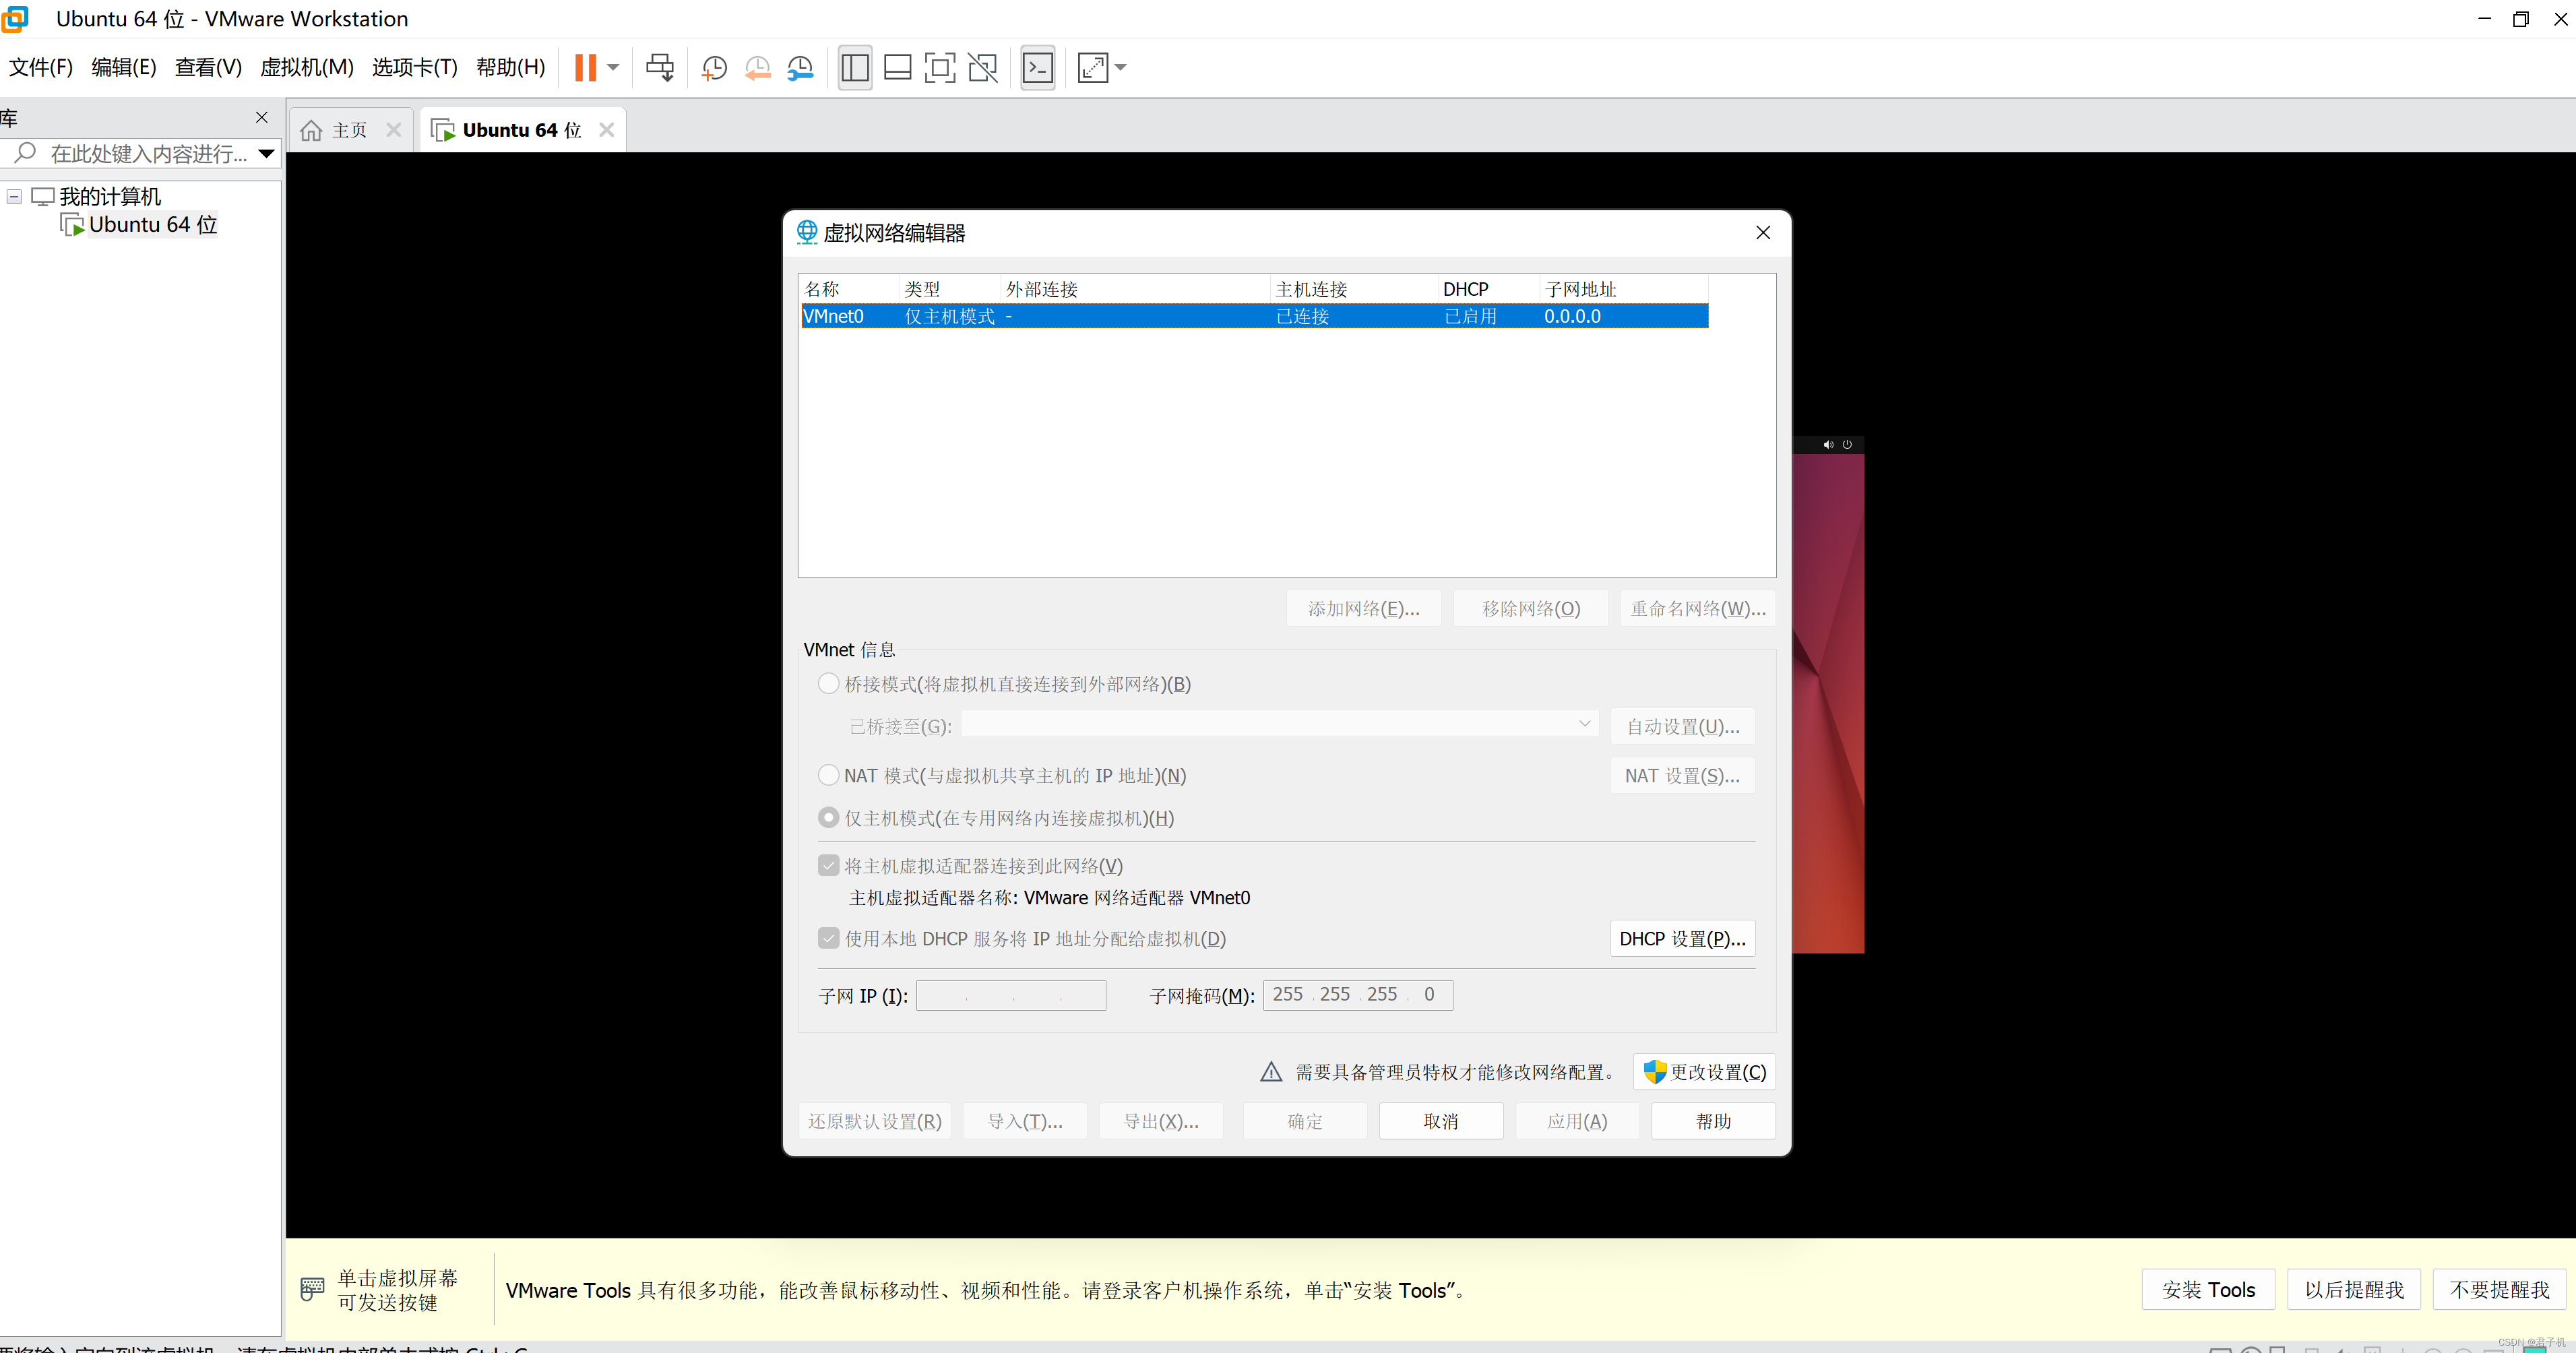Click the Unity mode crossed-windows icon
This screenshot has width=2576, height=1353.
pyautogui.click(x=983, y=68)
